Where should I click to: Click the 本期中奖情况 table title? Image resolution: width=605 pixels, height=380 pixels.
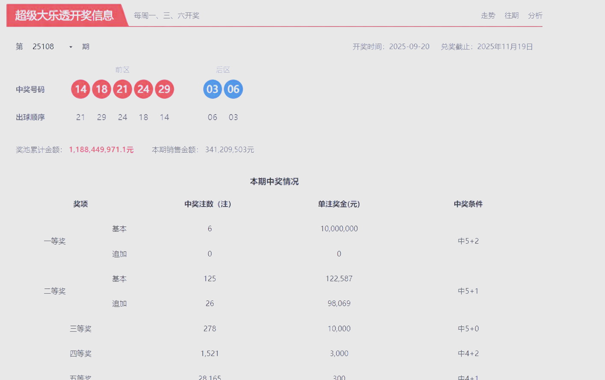click(274, 182)
